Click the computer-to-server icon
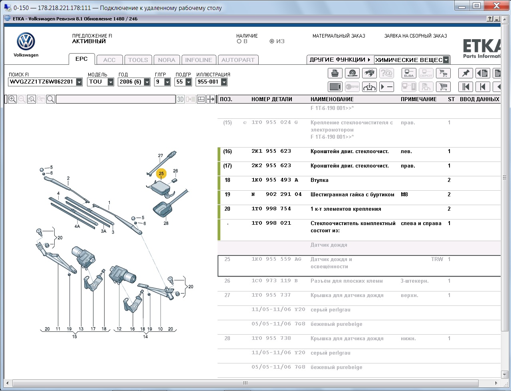This screenshot has height=391, width=511. point(409,86)
